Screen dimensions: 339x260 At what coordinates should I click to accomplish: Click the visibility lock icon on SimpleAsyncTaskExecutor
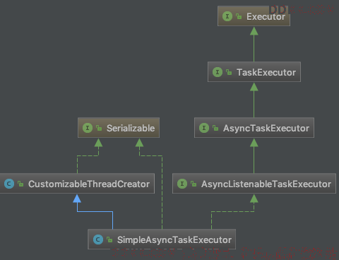point(109,240)
